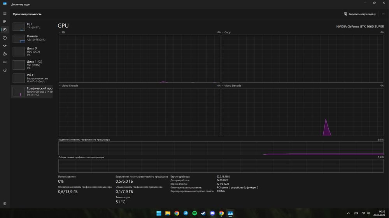Open File Explorer from taskbar

point(168,213)
